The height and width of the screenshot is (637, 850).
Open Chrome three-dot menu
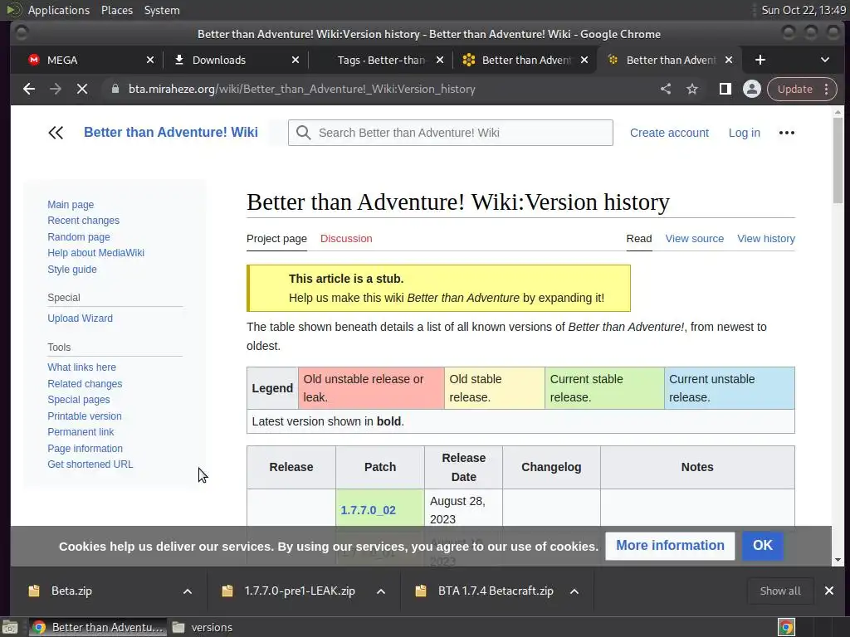pyautogui.click(x=827, y=89)
